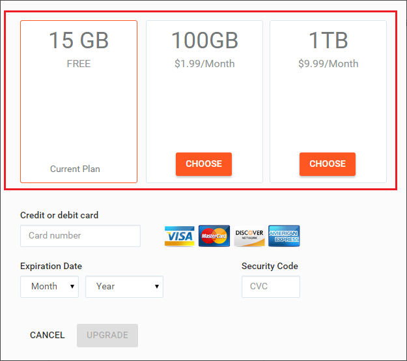407x361 pixels.
Task: Click the American Express card icon
Action: click(x=284, y=236)
